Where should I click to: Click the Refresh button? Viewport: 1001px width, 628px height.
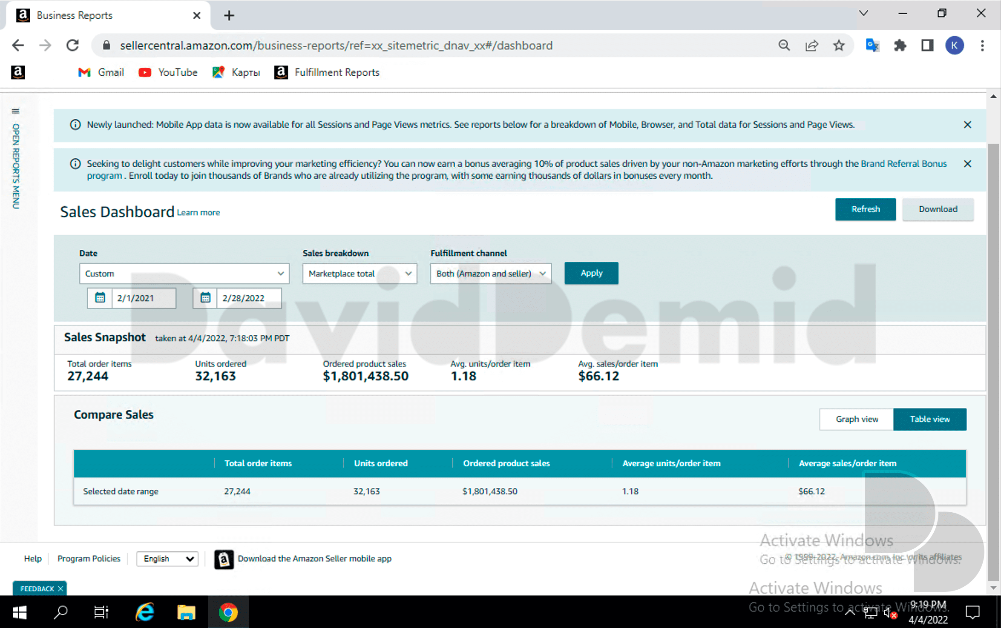[x=866, y=209]
